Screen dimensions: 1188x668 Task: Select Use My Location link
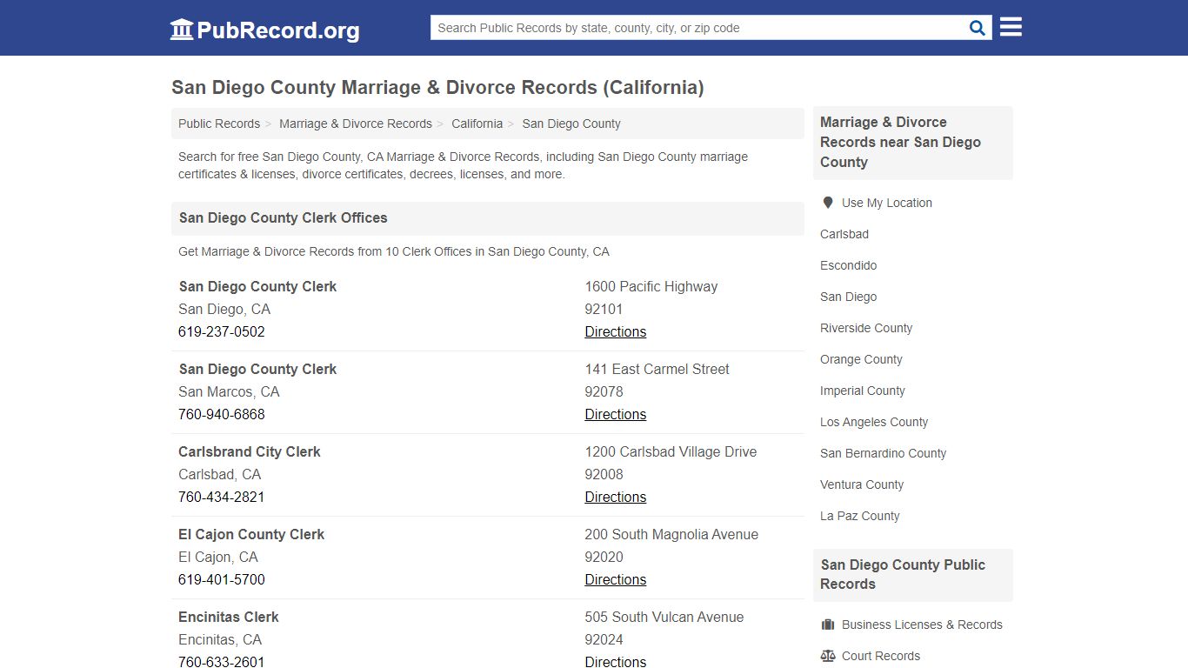coord(887,203)
